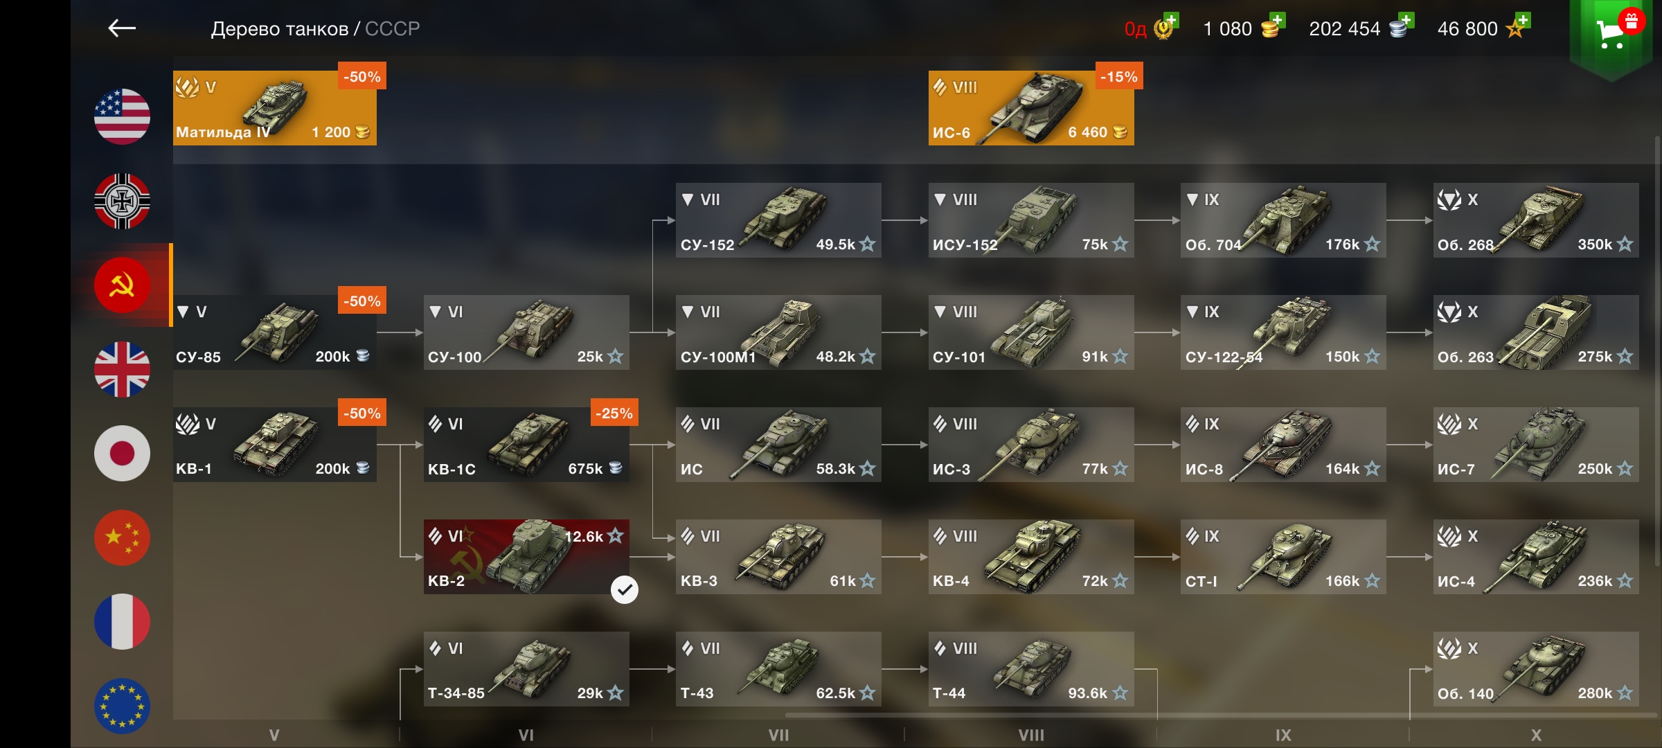Open premium Матильда IV tank offer

275,108
